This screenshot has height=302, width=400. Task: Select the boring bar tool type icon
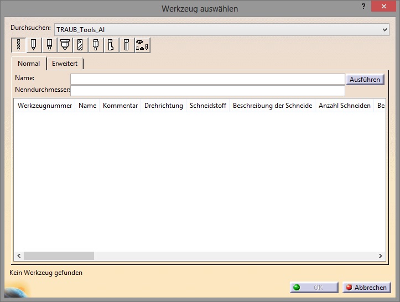click(x=111, y=45)
